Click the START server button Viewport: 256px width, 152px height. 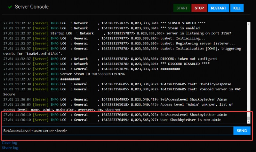tap(182, 8)
